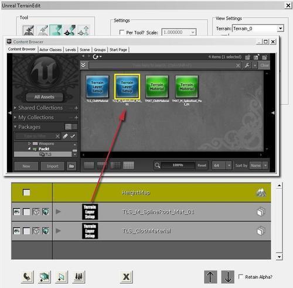Click the search-bar expand chevrons icon

83,65
